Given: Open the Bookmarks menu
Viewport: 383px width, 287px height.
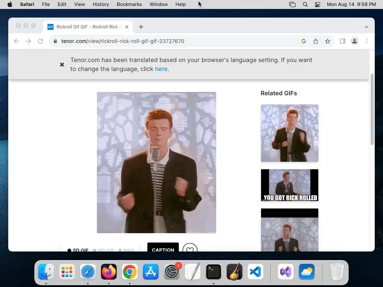Looking at the screenshot, I should click(129, 4).
